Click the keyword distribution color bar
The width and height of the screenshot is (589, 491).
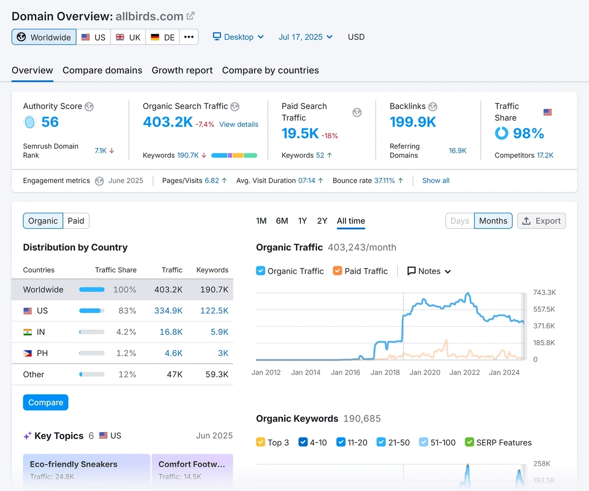coord(234,155)
